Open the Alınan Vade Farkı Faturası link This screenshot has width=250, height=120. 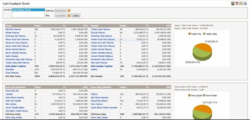[x=17, y=46]
